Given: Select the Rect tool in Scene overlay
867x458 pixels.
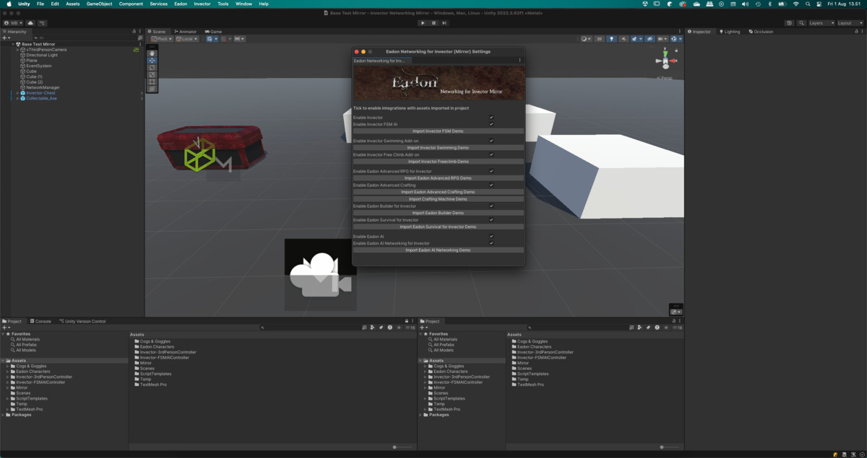Looking at the screenshot, I should 152,82.
